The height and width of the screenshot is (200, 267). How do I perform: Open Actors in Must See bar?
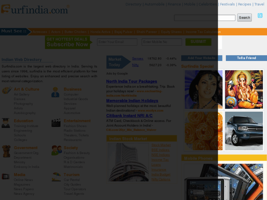point(56,32)
